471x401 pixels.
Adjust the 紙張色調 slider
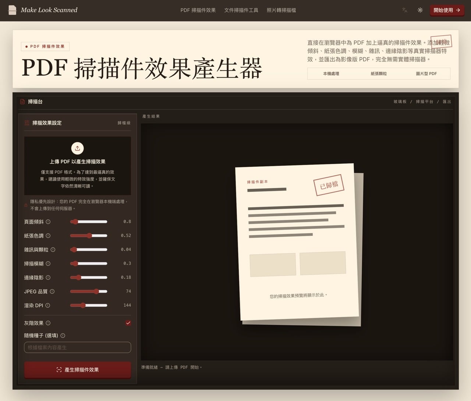pyautogui.click(x=89, y=236)
